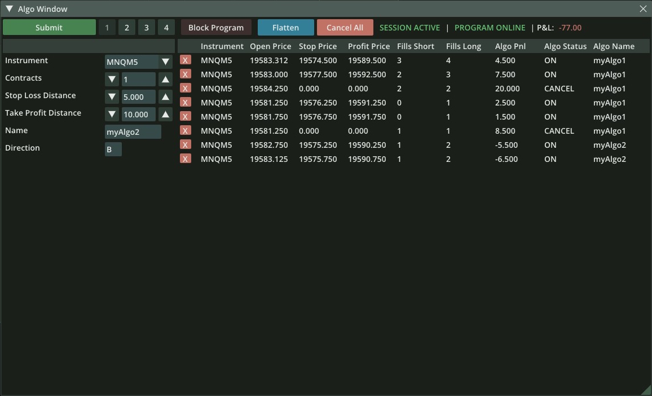This screenshot has width=652, height=396.
Task: Select stop price cell 19577.500
Action: (318, 74)
